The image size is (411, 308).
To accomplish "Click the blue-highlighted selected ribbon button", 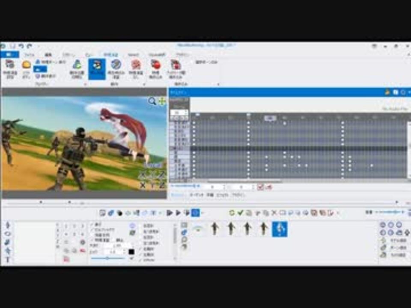I will click(97, 69).
